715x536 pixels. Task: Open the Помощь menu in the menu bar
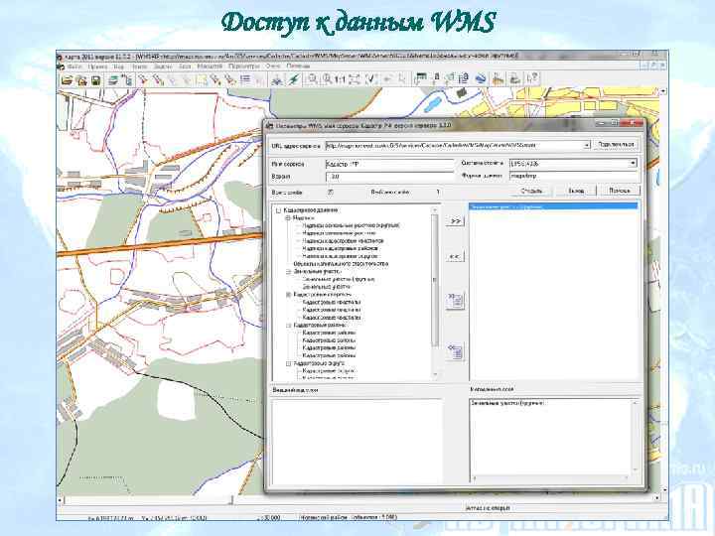[298, 67]
